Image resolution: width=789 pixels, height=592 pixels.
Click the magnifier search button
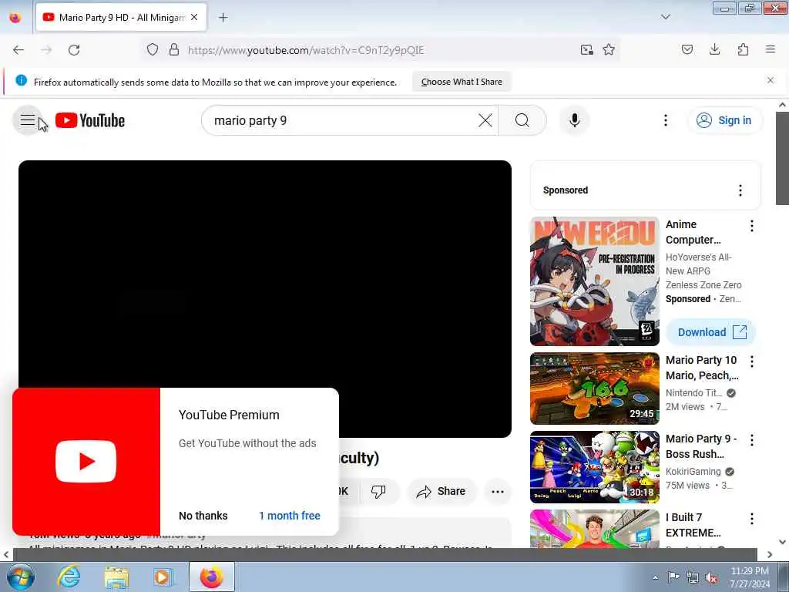tap(522, 120)
